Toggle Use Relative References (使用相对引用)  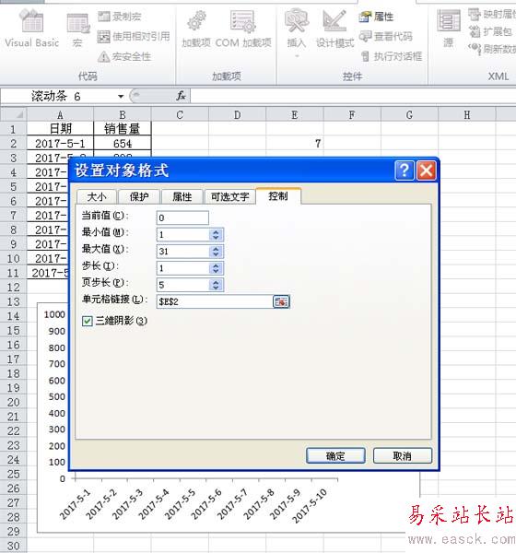point(134,36)
